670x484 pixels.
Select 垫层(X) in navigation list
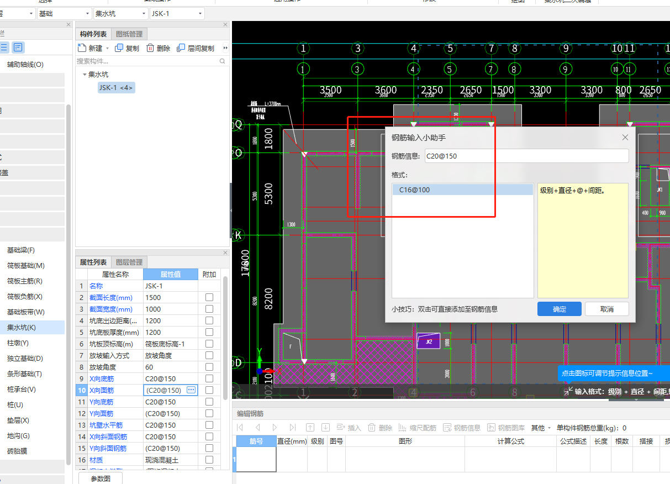(x=18, y=420)
